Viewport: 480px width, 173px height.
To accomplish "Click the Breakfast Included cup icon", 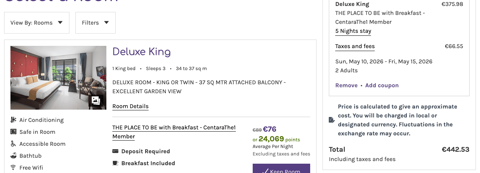I will coord(115,163).
